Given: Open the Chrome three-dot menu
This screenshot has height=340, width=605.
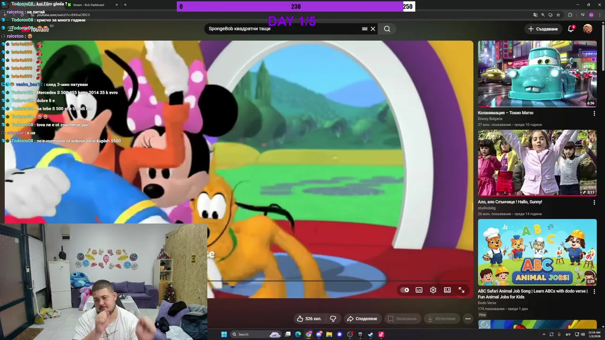Looking at the screenshot, I should coord(599,15).
